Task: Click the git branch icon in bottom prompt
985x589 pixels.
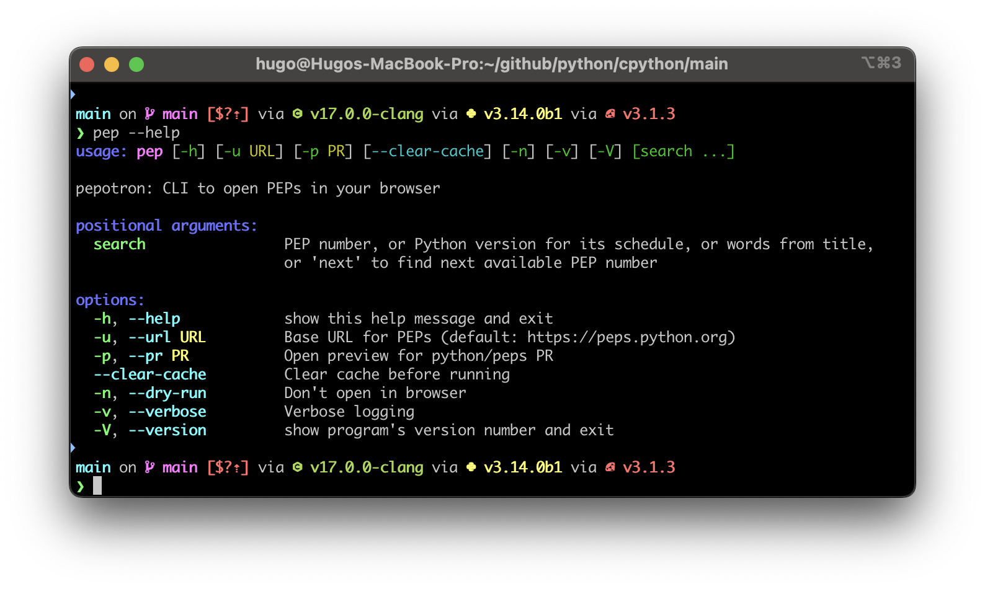Action: (x=149, y=467)
